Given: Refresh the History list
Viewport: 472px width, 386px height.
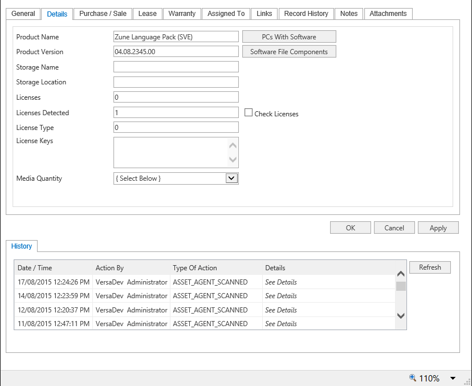Looking at the screenshot, I should coord(430,267).
